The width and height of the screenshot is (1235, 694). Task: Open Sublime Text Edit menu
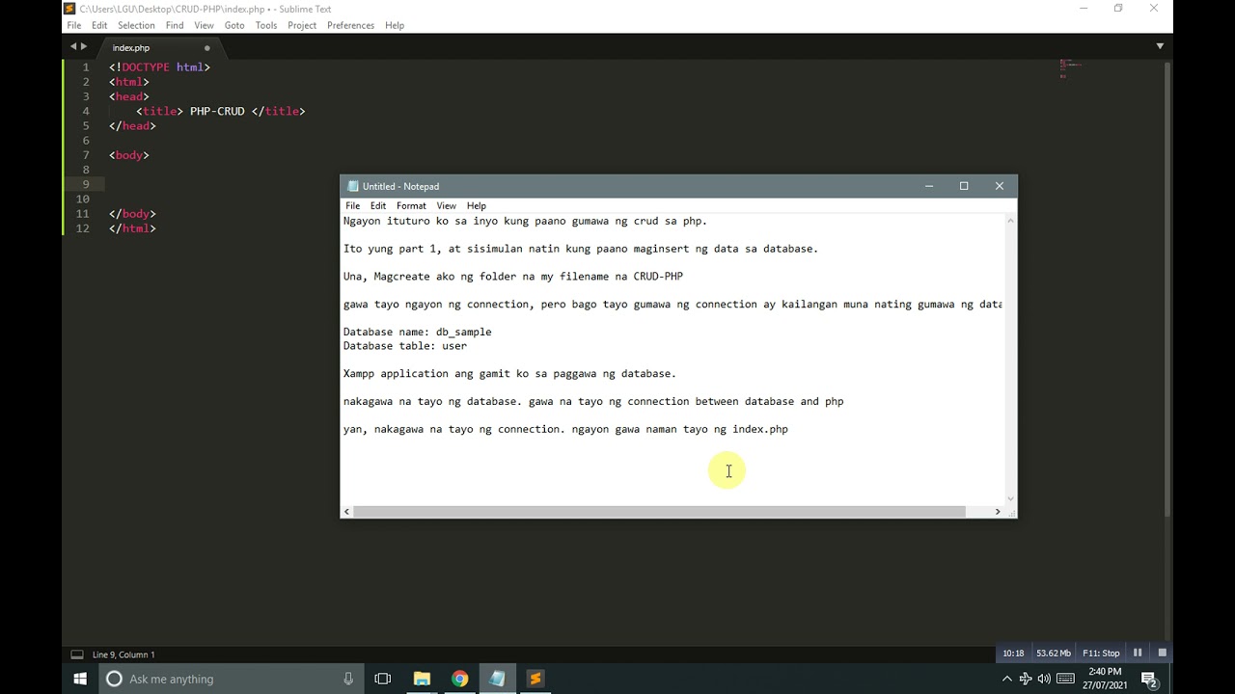tap(99, 25)
